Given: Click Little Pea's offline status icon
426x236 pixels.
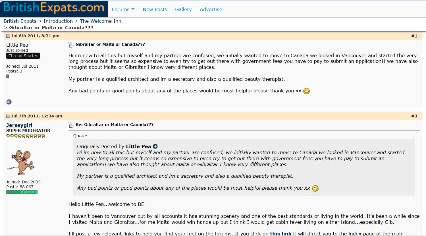Looking at the screenshot, I should tap(9, 102).
